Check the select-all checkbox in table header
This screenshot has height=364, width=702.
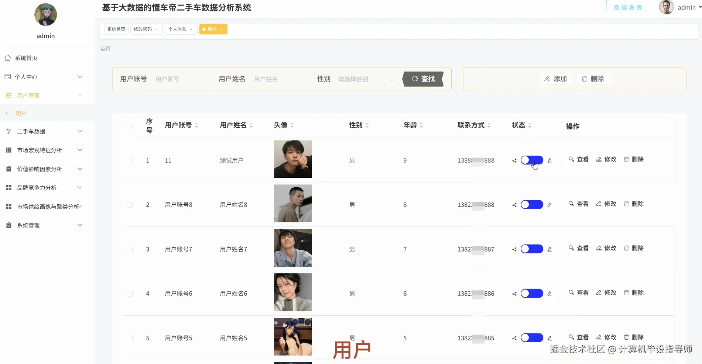[130, 126]
